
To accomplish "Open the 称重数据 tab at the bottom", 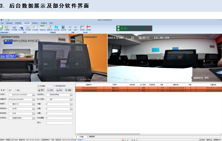I will pos(91,136).
